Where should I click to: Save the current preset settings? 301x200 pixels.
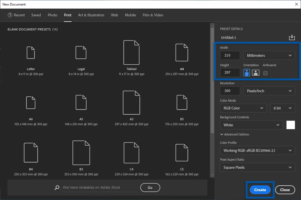click(292, 37)
